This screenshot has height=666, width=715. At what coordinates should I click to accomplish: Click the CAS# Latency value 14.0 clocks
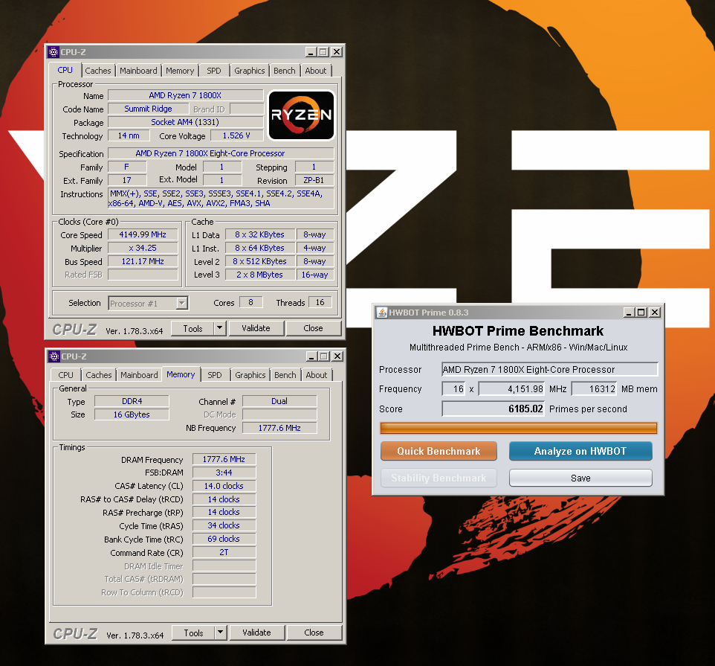tap(224, 486)
